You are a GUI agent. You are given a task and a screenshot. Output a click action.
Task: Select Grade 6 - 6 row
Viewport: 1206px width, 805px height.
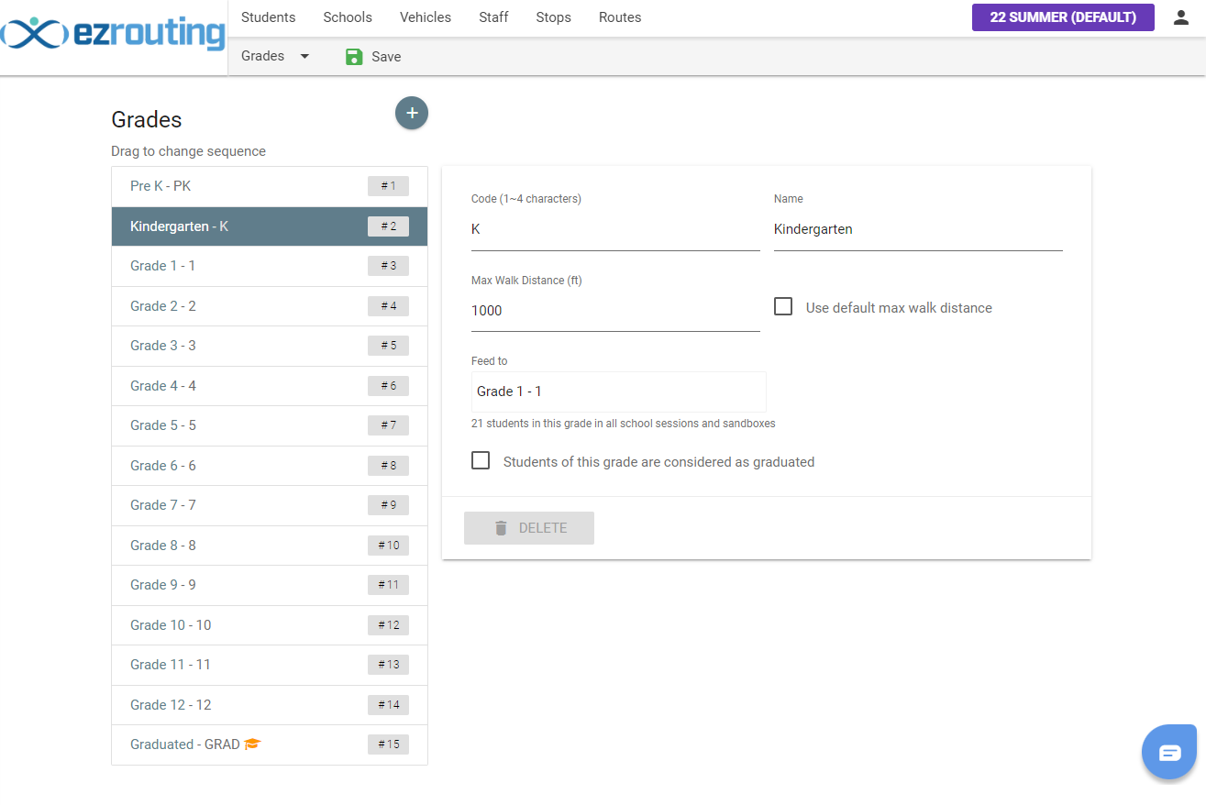pos(270,466)
